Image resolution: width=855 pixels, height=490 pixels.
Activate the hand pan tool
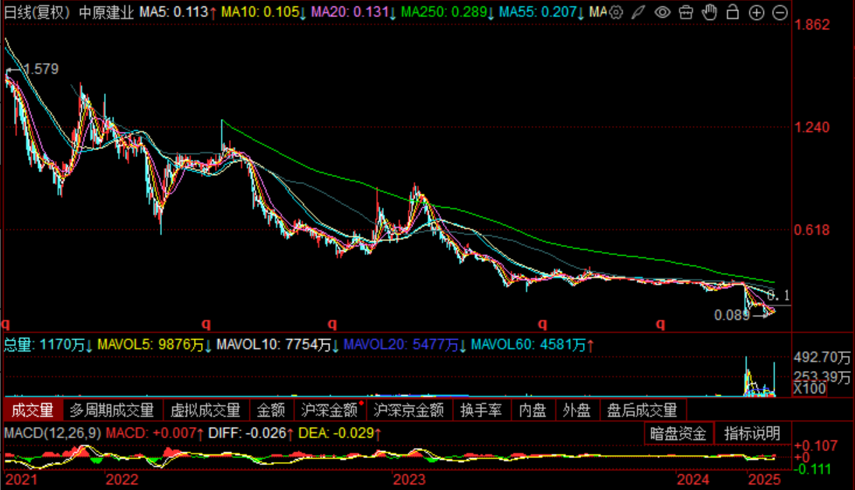[709, 12]
